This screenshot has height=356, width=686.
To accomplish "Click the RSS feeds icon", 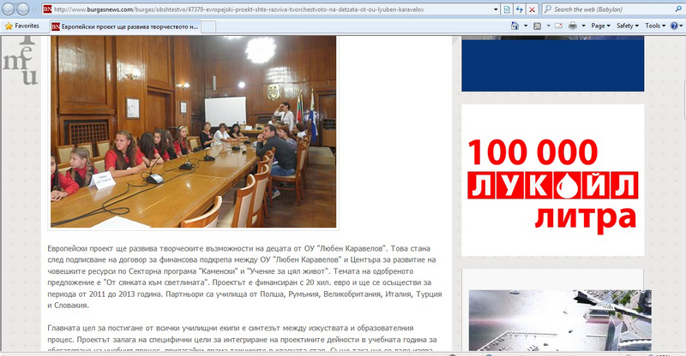I will tap(538, 26).
